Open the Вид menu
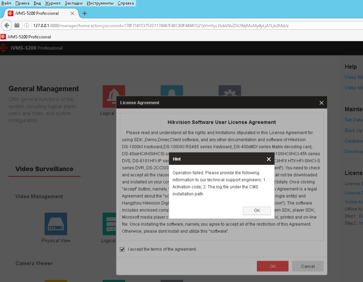Screen dimensions: 363x282 click(x=37, y=3)
